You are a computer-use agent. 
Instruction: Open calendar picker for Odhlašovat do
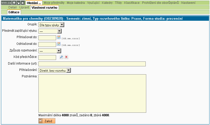pos(58,44)
